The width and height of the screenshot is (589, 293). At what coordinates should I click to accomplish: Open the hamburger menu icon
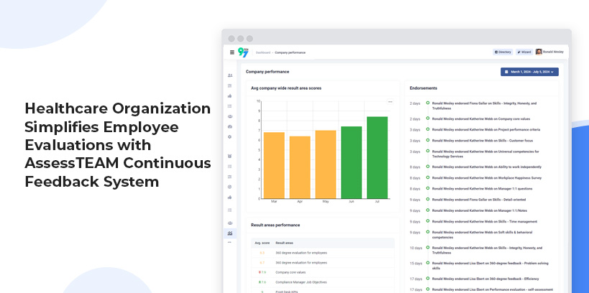[x=232, y=52]
